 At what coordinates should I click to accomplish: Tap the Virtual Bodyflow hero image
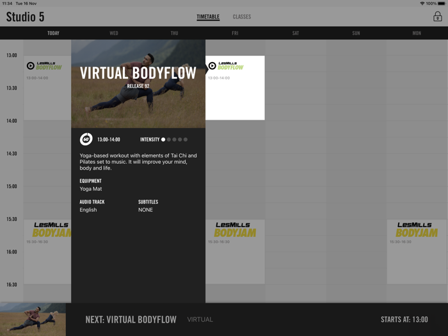[x=138, y=84]
